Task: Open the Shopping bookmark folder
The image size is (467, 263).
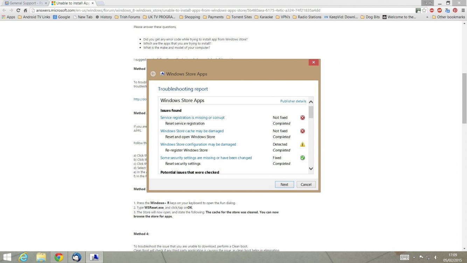Action: click(x=190, y=17)
